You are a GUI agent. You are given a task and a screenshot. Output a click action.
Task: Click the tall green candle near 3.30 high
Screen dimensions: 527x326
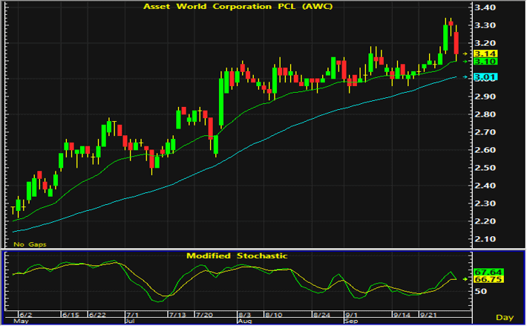(x=445, y=38)
